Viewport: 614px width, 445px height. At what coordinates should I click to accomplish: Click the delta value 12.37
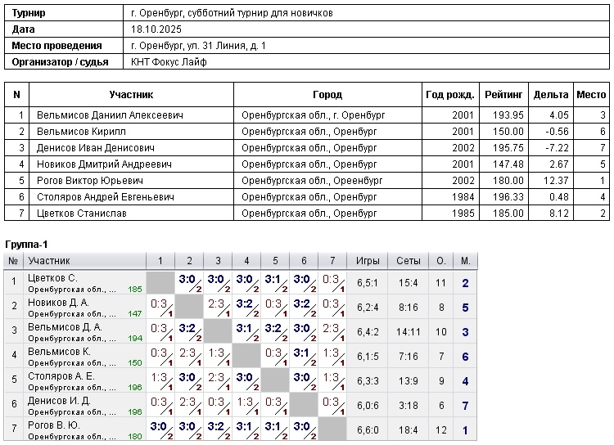pyautogui.click(x=555, y=181)
